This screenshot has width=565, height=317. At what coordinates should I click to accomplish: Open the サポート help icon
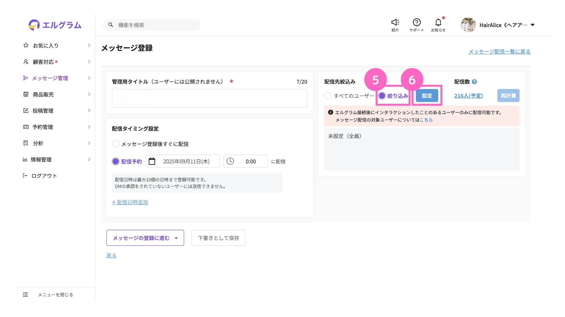pos(416,22)
